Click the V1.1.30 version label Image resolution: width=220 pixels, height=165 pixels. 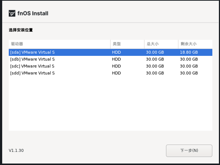16,150
